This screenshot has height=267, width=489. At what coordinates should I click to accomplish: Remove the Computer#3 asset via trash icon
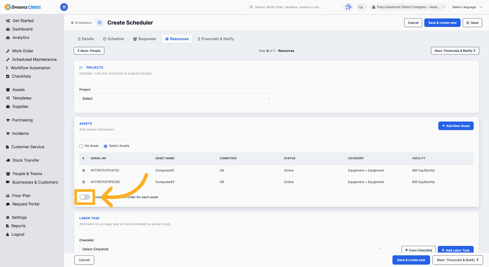[84, 182]
